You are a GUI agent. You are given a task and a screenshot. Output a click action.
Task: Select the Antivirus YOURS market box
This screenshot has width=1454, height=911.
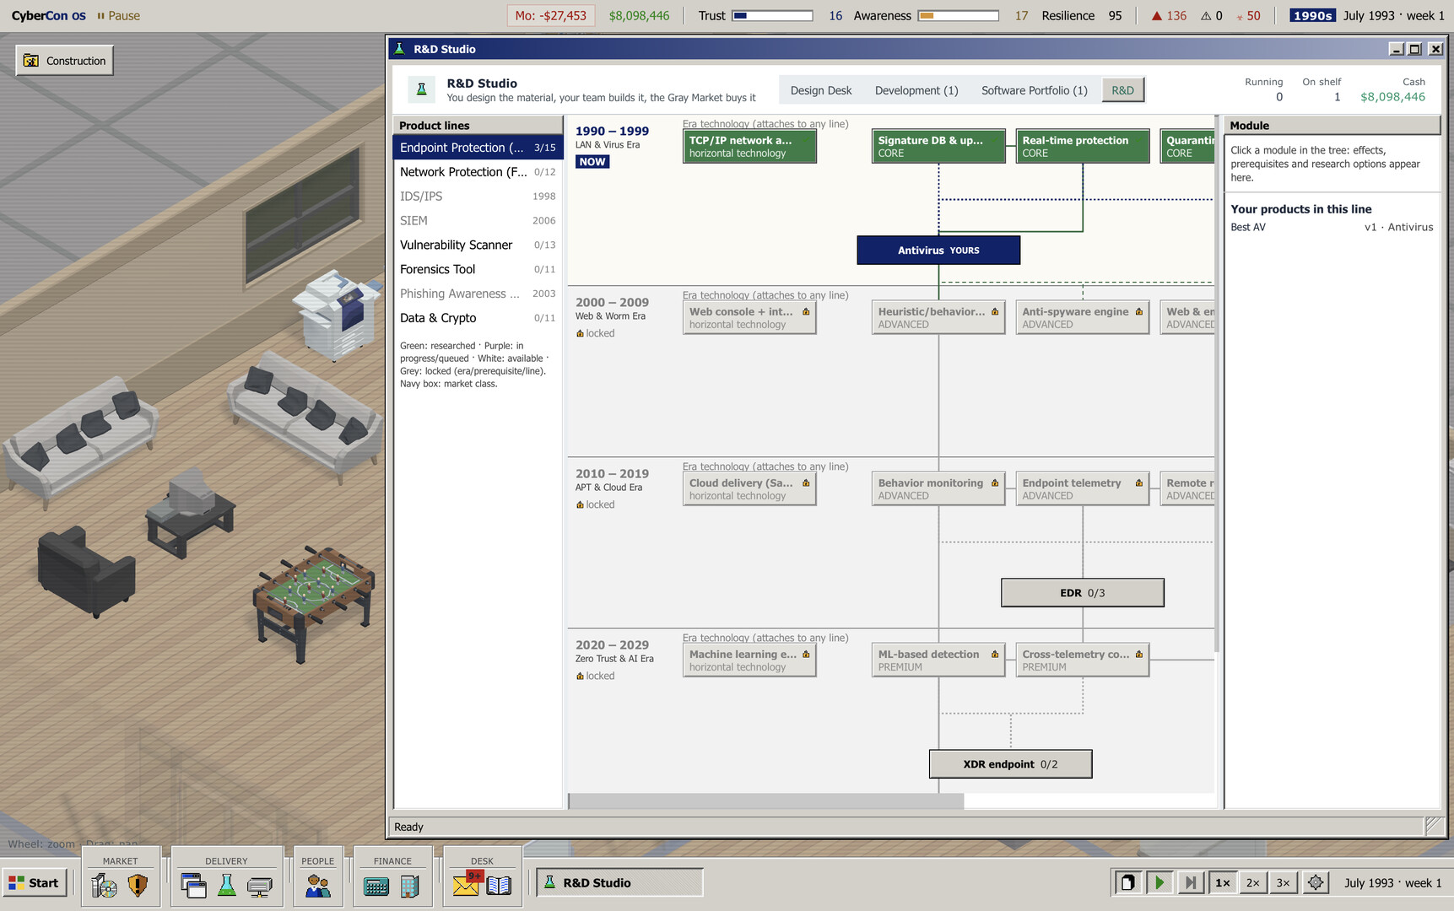[x=938, y=251]
